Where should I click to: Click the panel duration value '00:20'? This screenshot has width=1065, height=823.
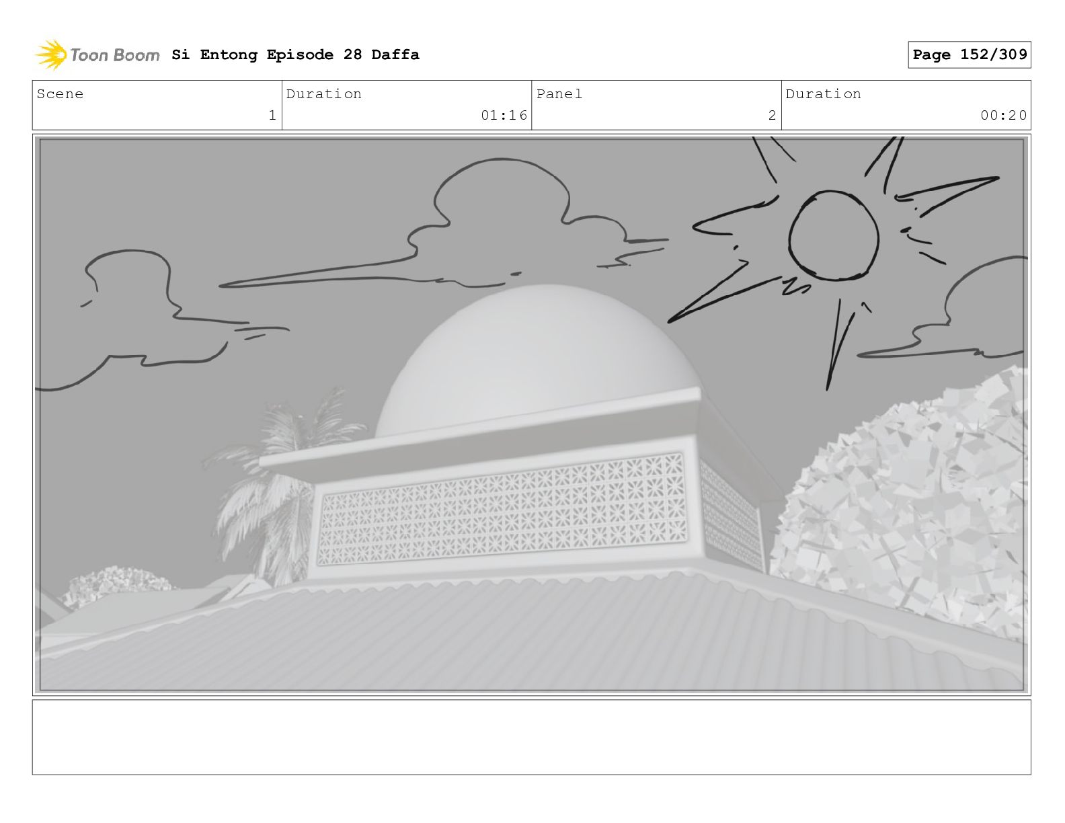click(1004, 116)
